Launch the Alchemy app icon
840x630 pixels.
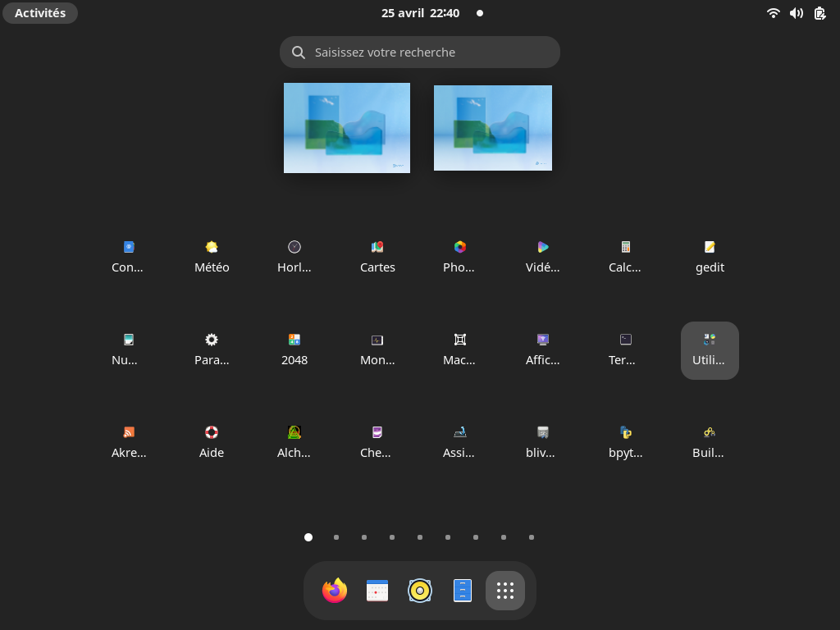[294, 432]
